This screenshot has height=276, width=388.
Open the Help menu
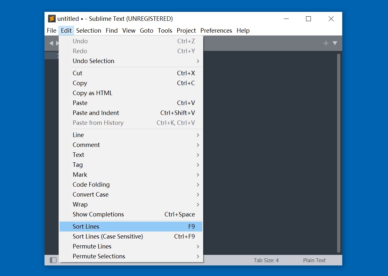point(243,30)
